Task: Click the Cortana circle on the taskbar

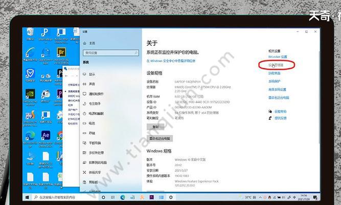Action: [x=103, y=197]
